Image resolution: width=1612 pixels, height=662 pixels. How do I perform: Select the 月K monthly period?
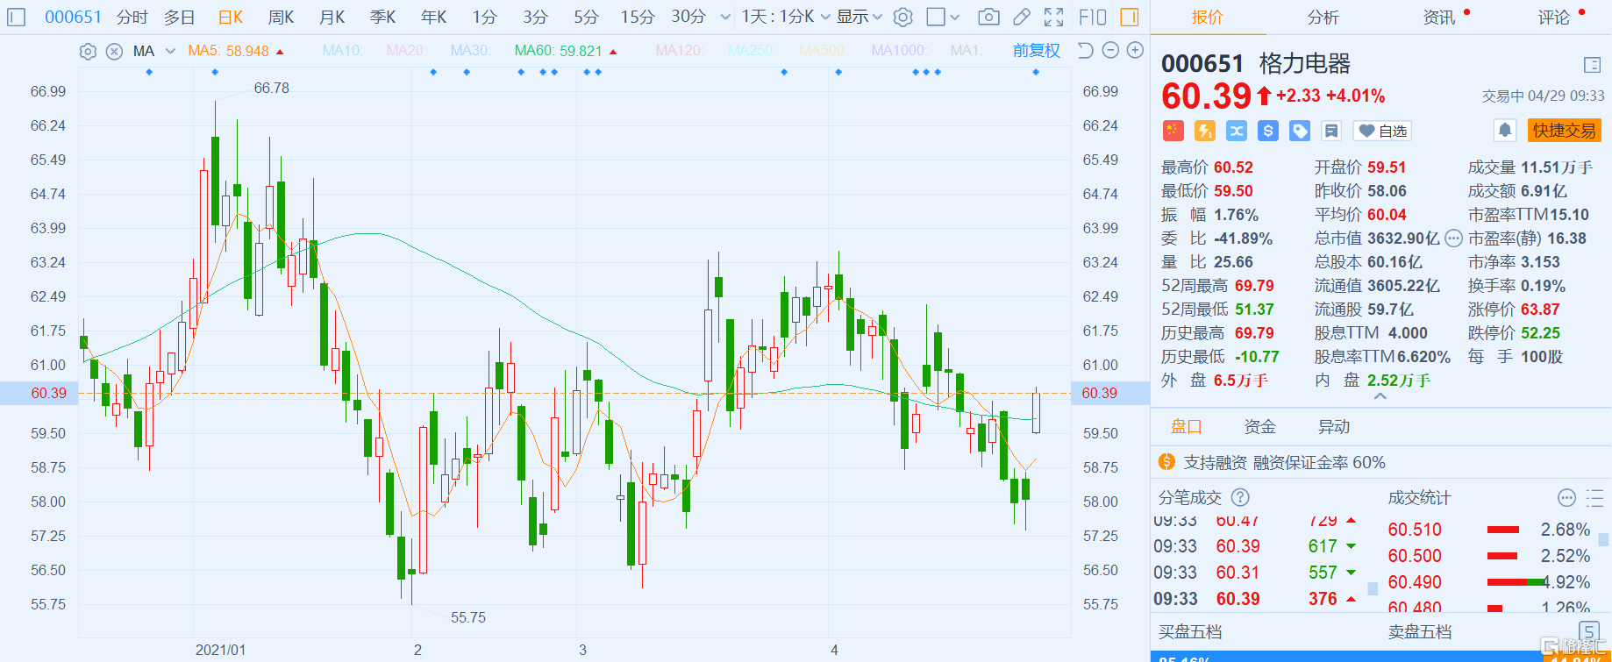(x=332, y=17)
